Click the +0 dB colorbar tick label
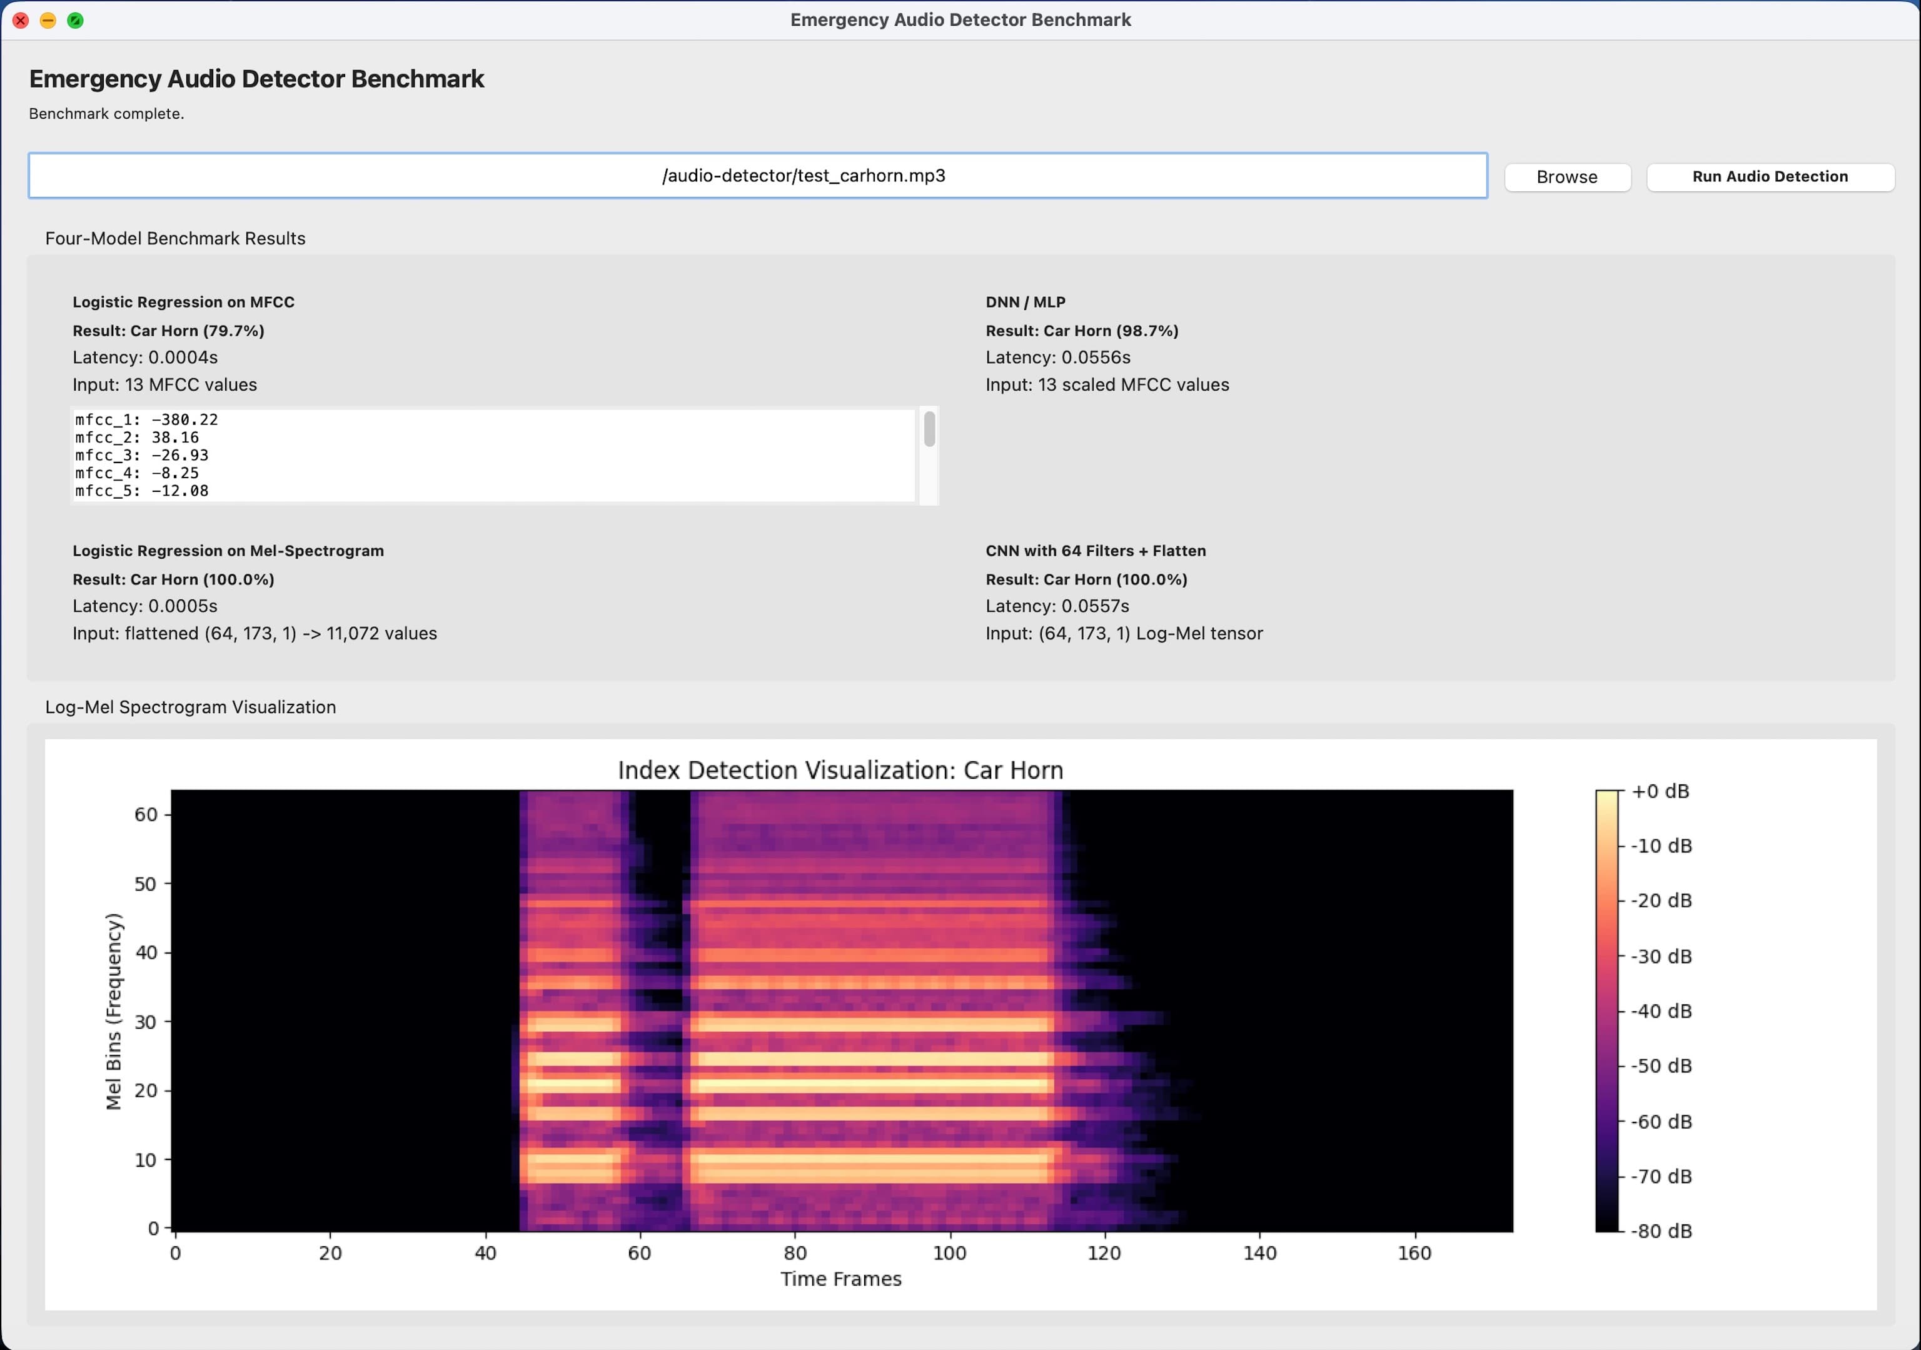Viewport: 1921px width, 1350px height. (1660, 791)
